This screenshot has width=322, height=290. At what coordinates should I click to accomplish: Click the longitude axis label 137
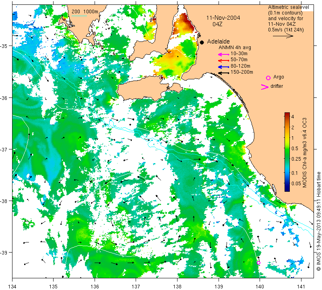(x=136, y=286)
